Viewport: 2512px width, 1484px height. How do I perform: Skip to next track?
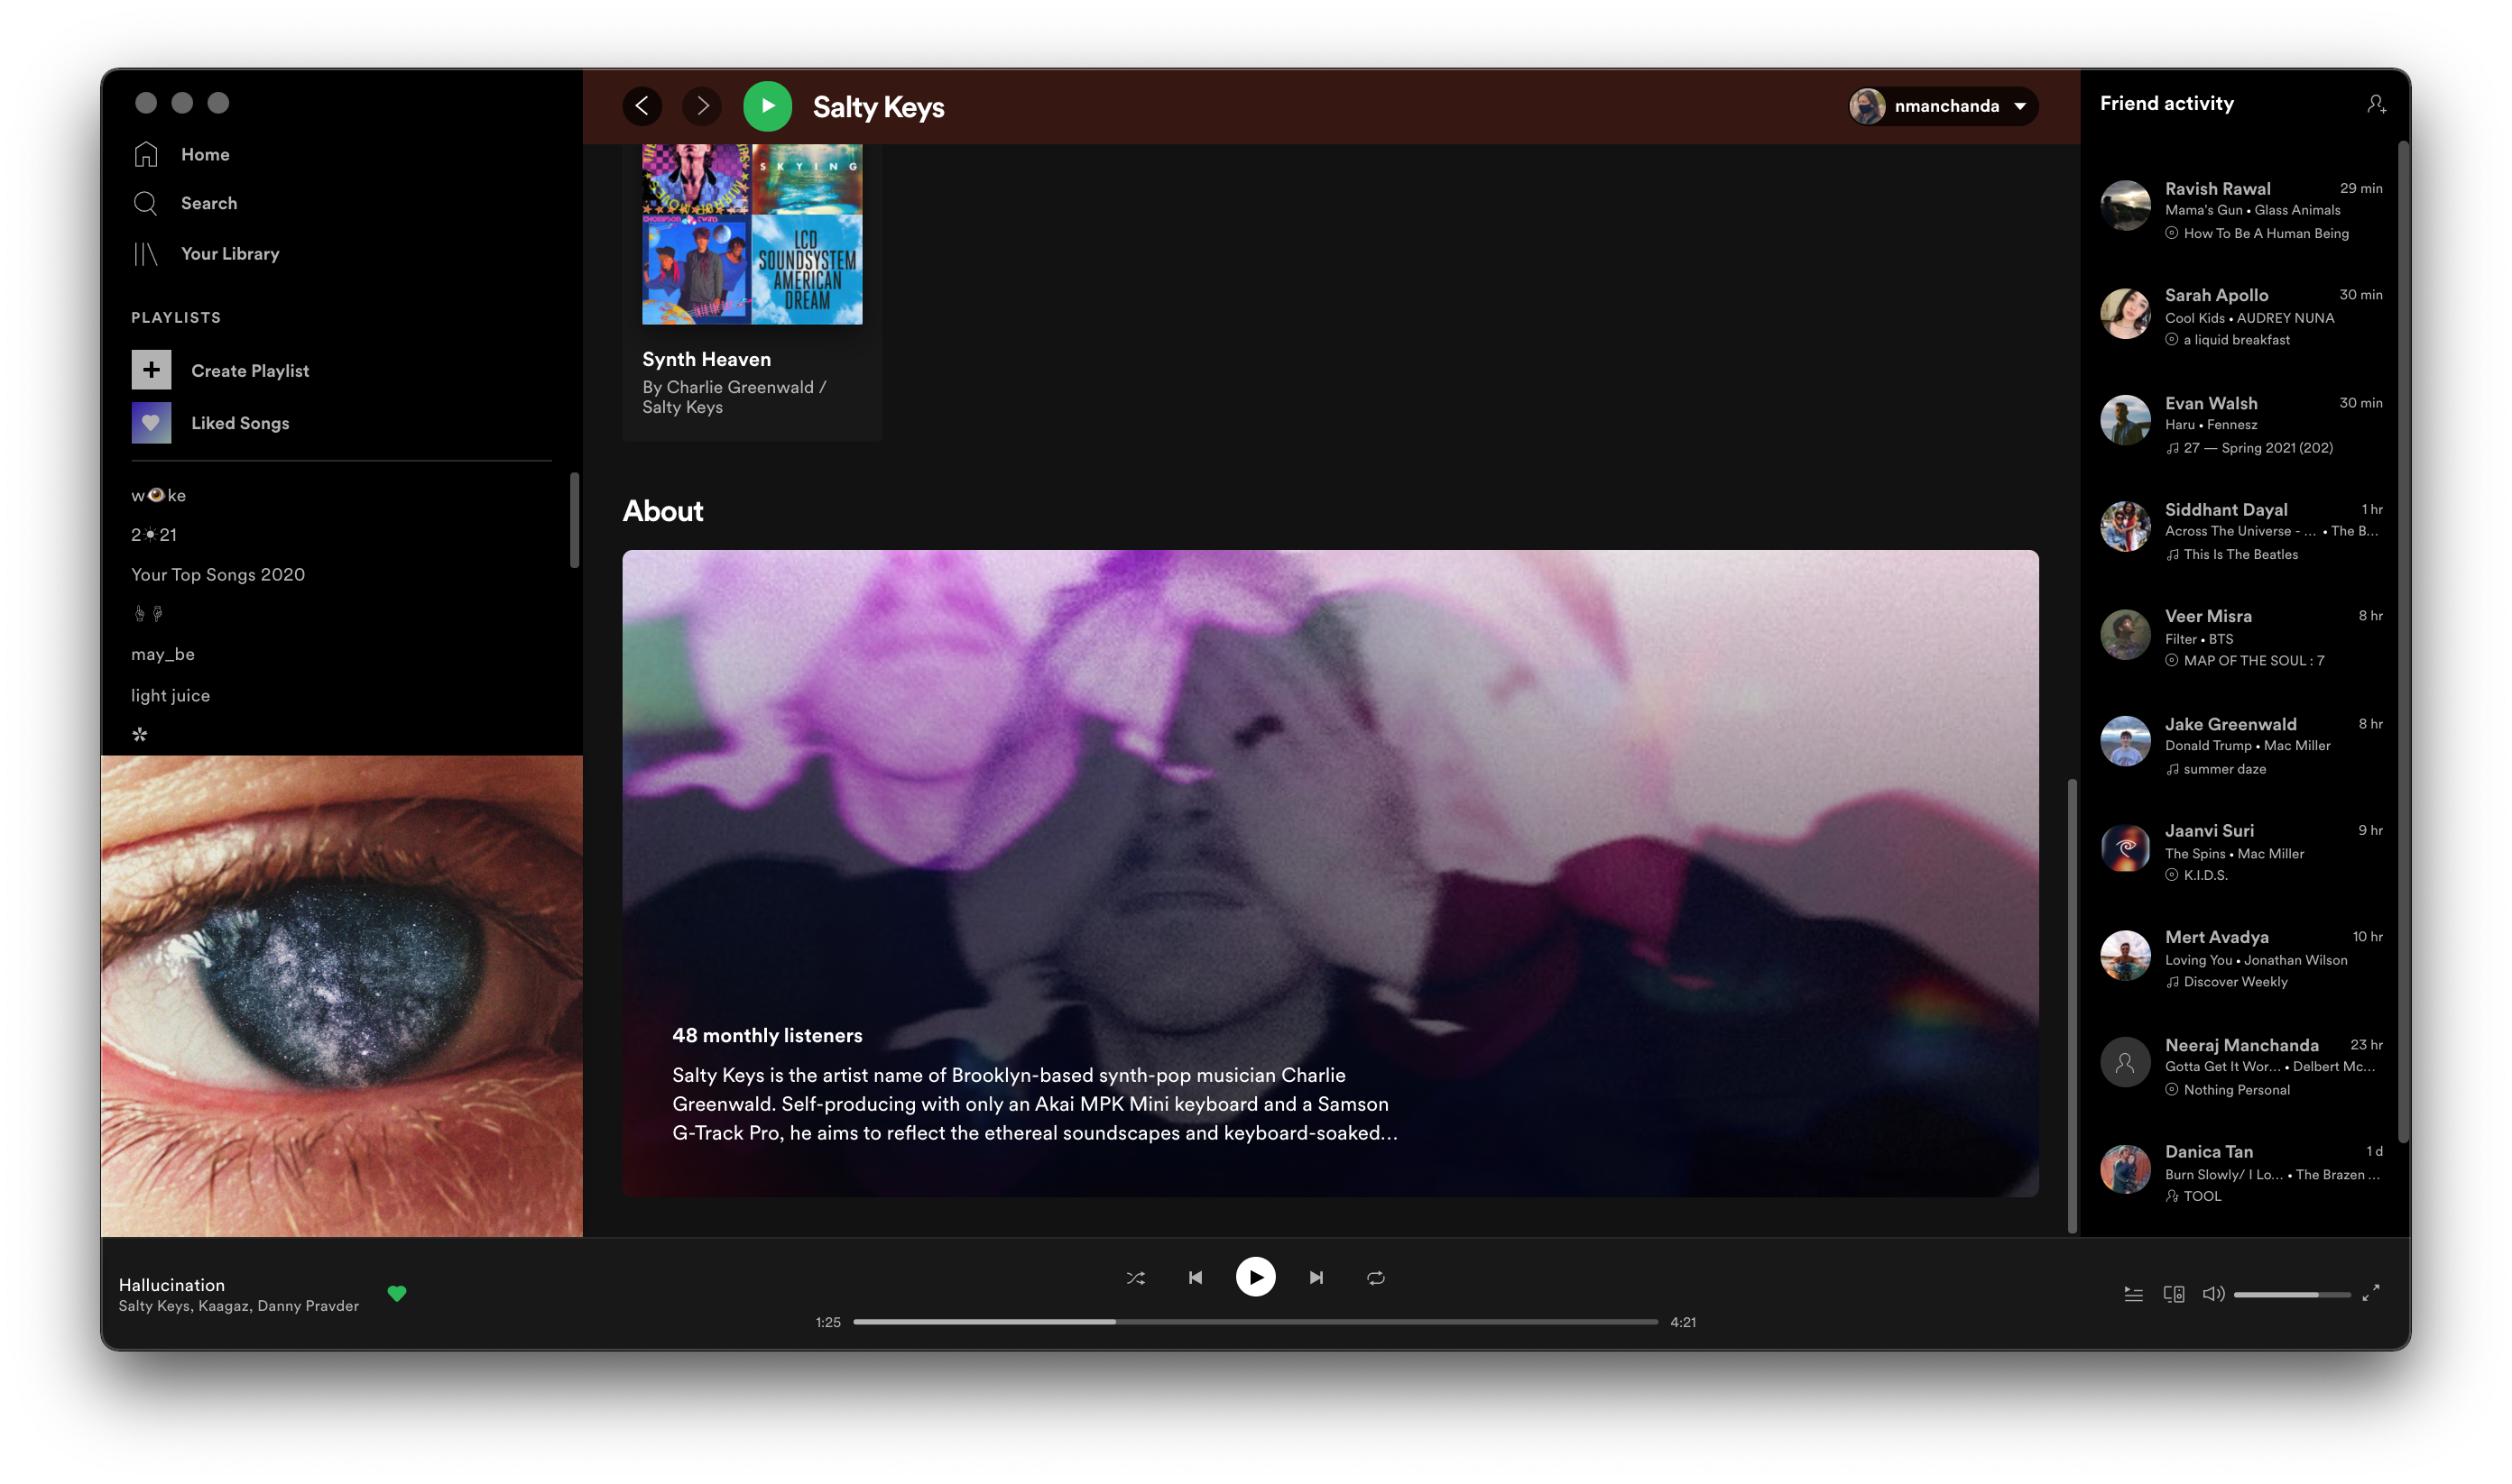pos(1316,1278)
